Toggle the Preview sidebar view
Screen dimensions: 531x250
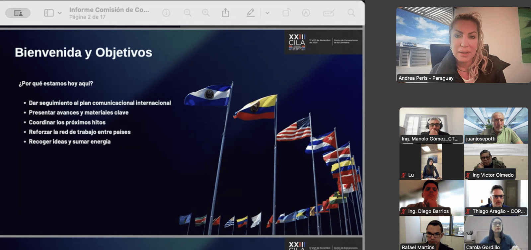pos(49,13)
